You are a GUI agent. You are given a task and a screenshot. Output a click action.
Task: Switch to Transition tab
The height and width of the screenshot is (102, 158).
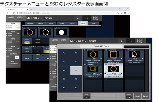tap(41, 24)
